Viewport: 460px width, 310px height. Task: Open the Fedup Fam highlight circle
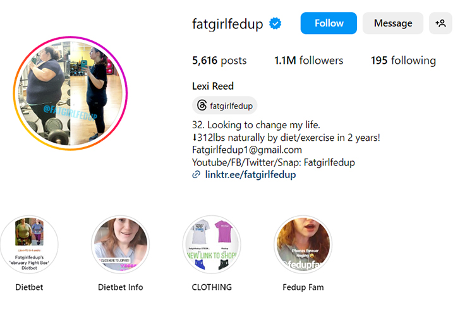303,244
